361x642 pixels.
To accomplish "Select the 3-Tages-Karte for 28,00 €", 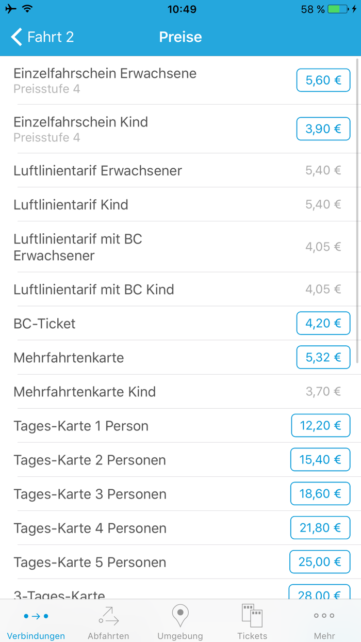I will 320,593.
